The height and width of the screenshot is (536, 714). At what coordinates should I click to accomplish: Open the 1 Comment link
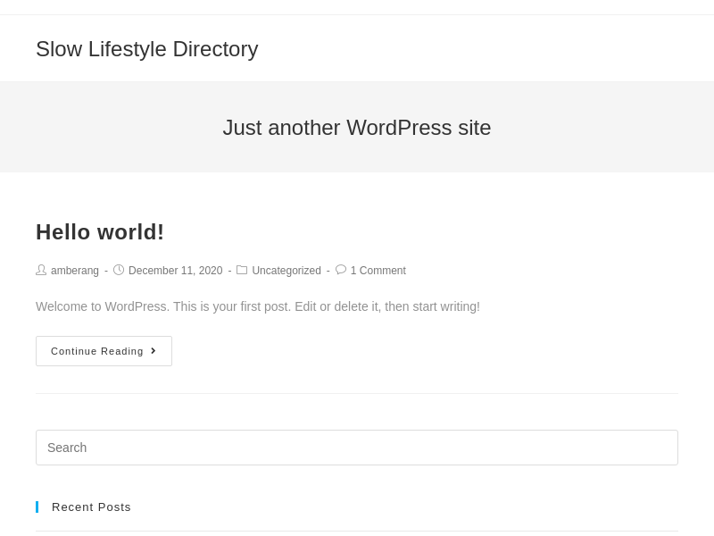point(378,271)
